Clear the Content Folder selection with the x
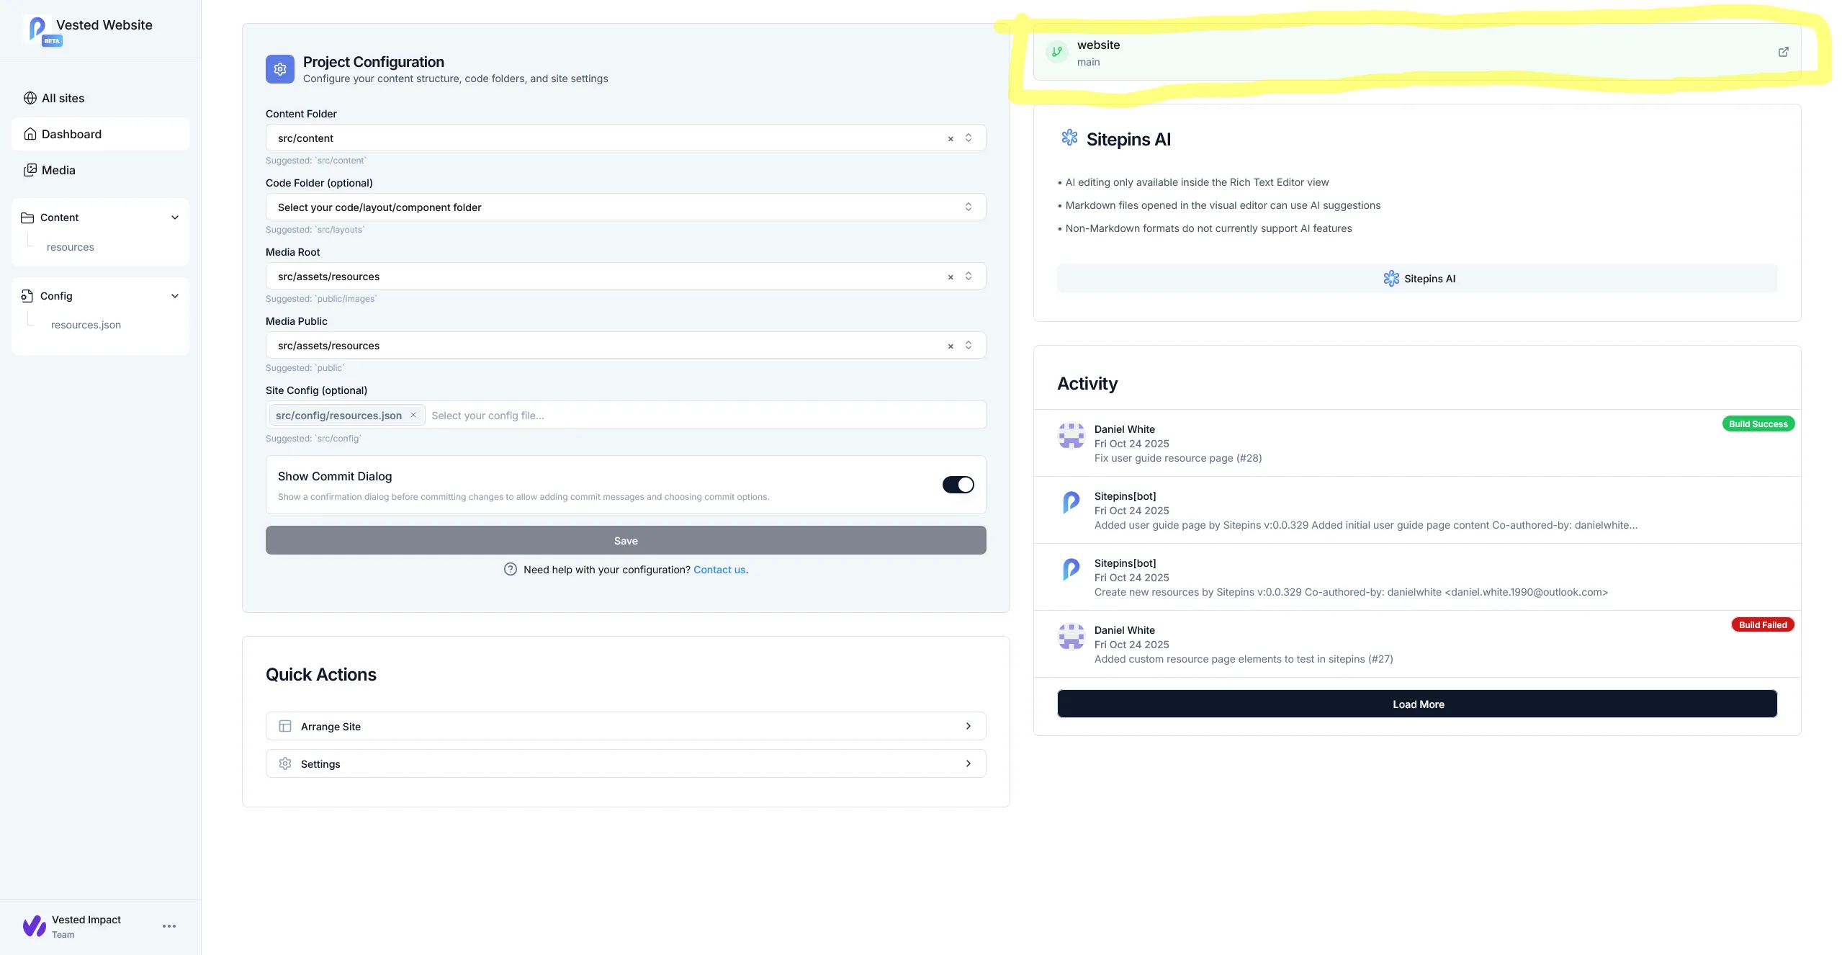 (950, 138)
